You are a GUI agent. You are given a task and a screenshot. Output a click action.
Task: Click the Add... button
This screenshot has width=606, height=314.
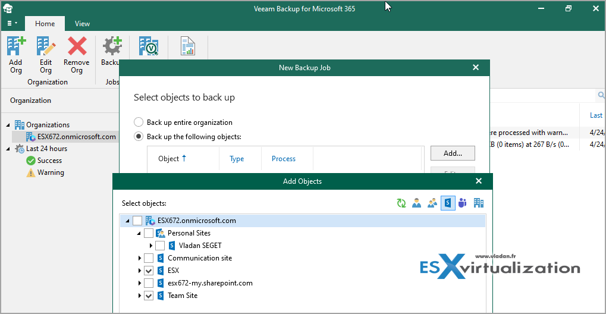pos(453,153)
